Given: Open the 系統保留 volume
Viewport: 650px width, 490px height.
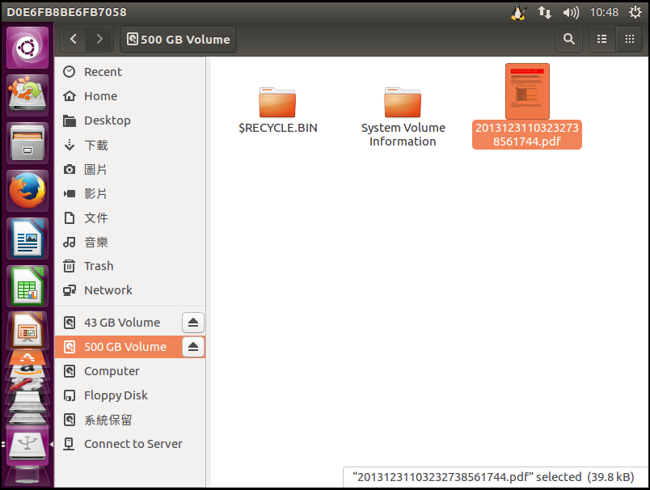Looking at the screenshot, I should pyautogui.click(x=129, y=420).
